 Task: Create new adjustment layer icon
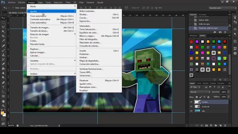(211, 125)
